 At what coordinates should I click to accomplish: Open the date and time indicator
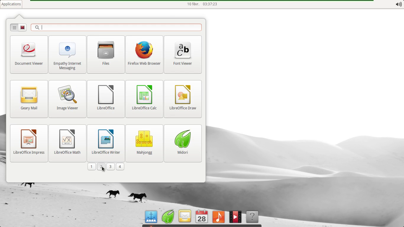(x=202, y=4)
